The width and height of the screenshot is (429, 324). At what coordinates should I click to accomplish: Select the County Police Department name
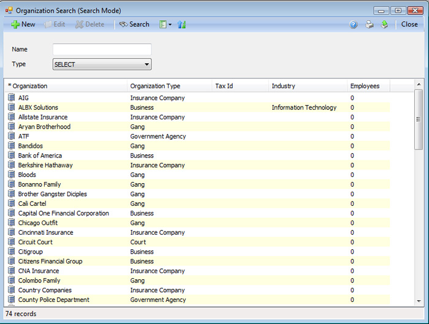point(54,300)
